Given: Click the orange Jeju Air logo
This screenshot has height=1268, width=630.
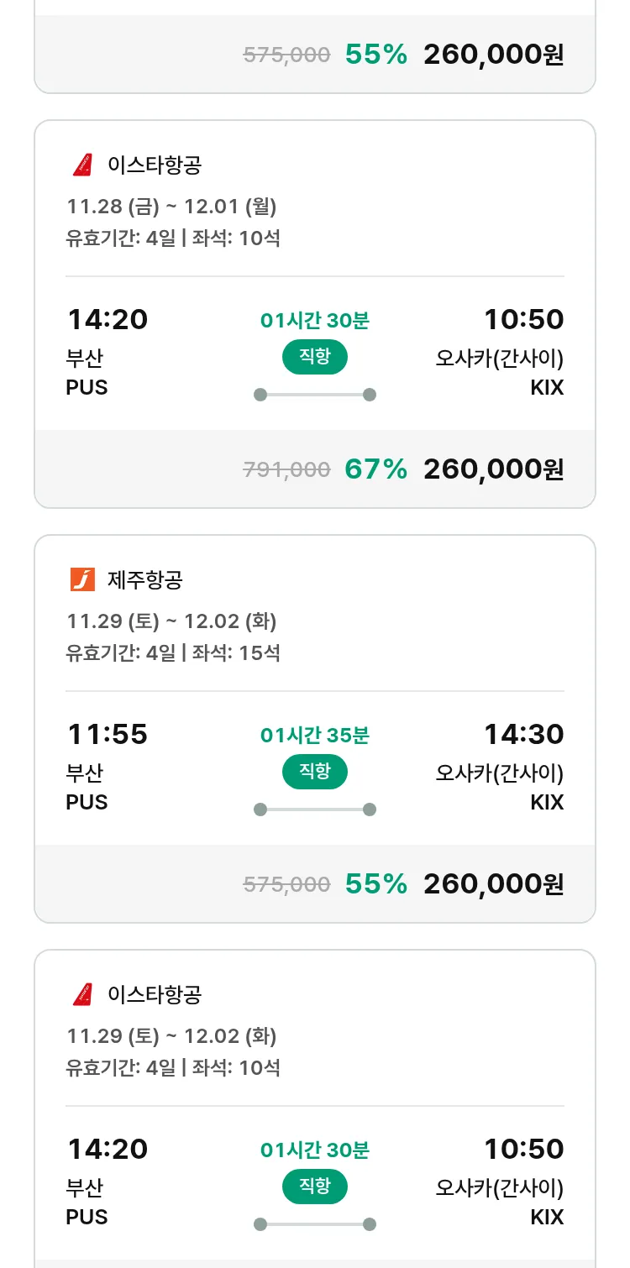Looking at the screenshot, I should pyautogui.click(x=82, y=579).
